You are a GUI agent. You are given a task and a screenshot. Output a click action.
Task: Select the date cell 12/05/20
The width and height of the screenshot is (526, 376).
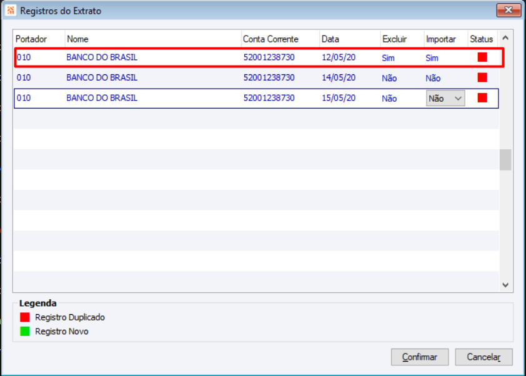pyautogui.click(x=339, y=57)
